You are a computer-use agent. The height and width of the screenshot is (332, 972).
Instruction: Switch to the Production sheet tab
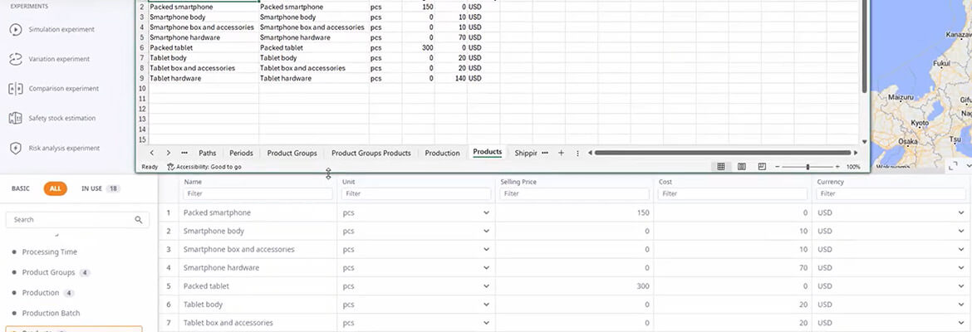[442, 153]
